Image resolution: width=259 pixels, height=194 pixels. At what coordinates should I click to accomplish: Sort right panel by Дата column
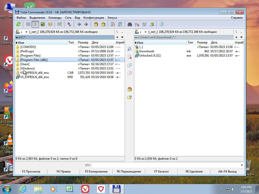(x=222, y=42)
